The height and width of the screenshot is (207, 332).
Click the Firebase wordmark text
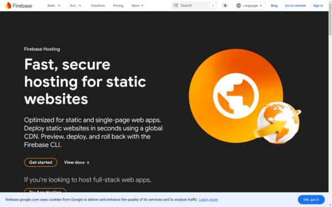[x=23, y=6]
